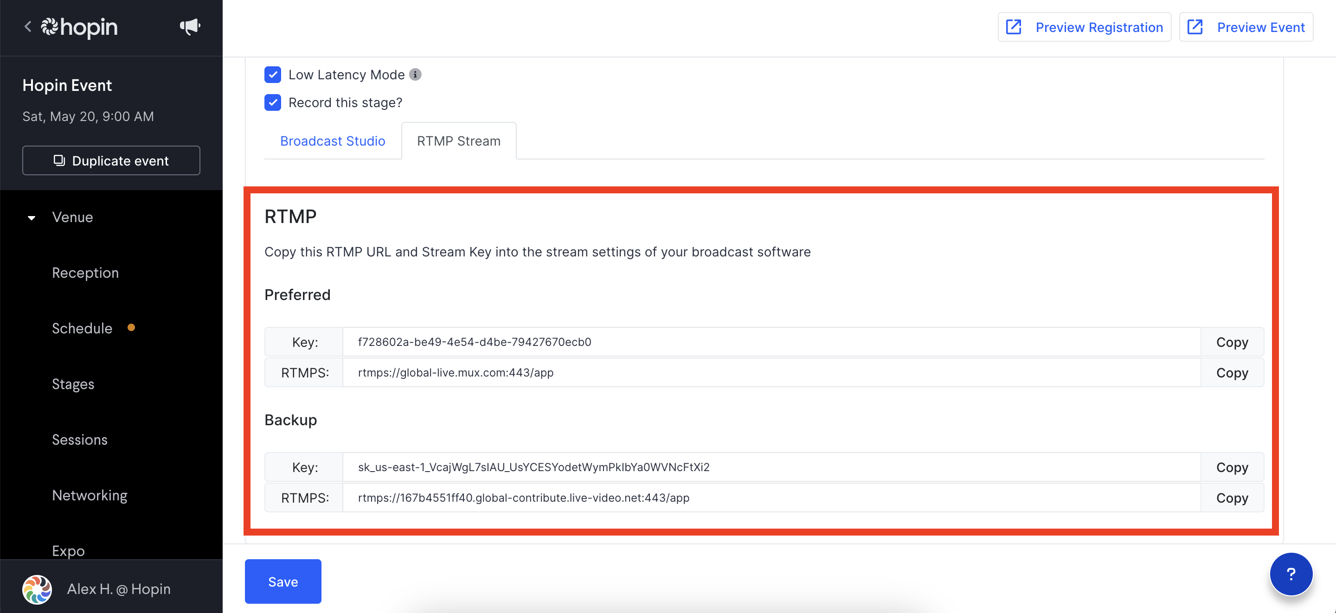Click the blue Save button

(x=283, y=581)
